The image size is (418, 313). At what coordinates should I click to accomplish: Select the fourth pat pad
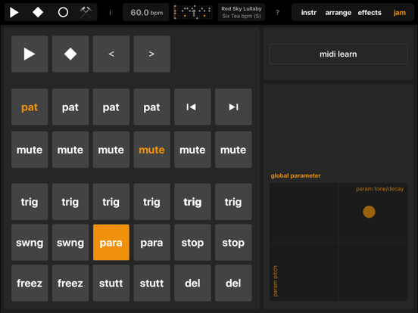[152, 107]
